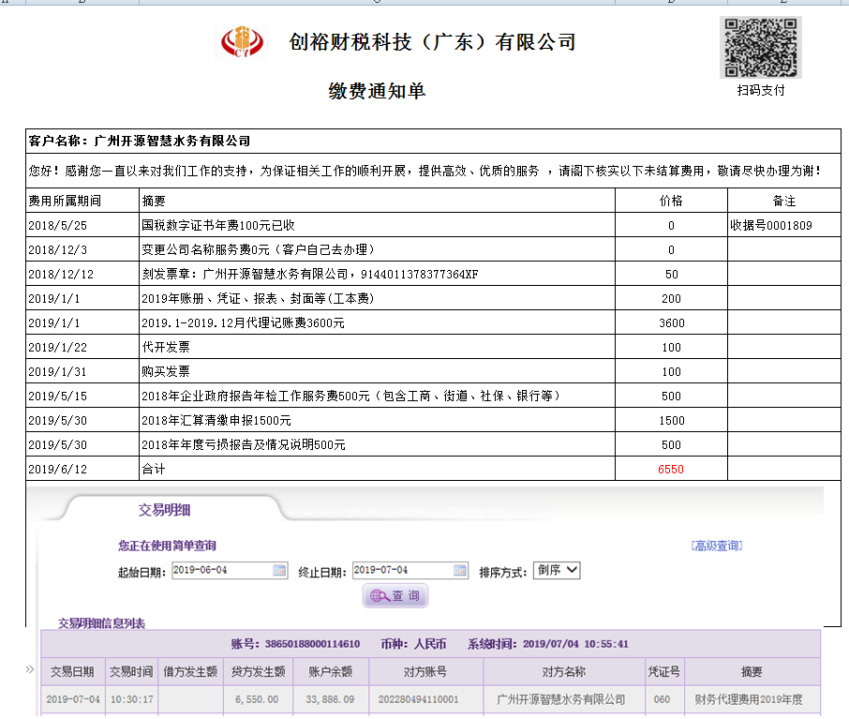Select the 年度亏损报告 summary cell

(x=377, y=444)
